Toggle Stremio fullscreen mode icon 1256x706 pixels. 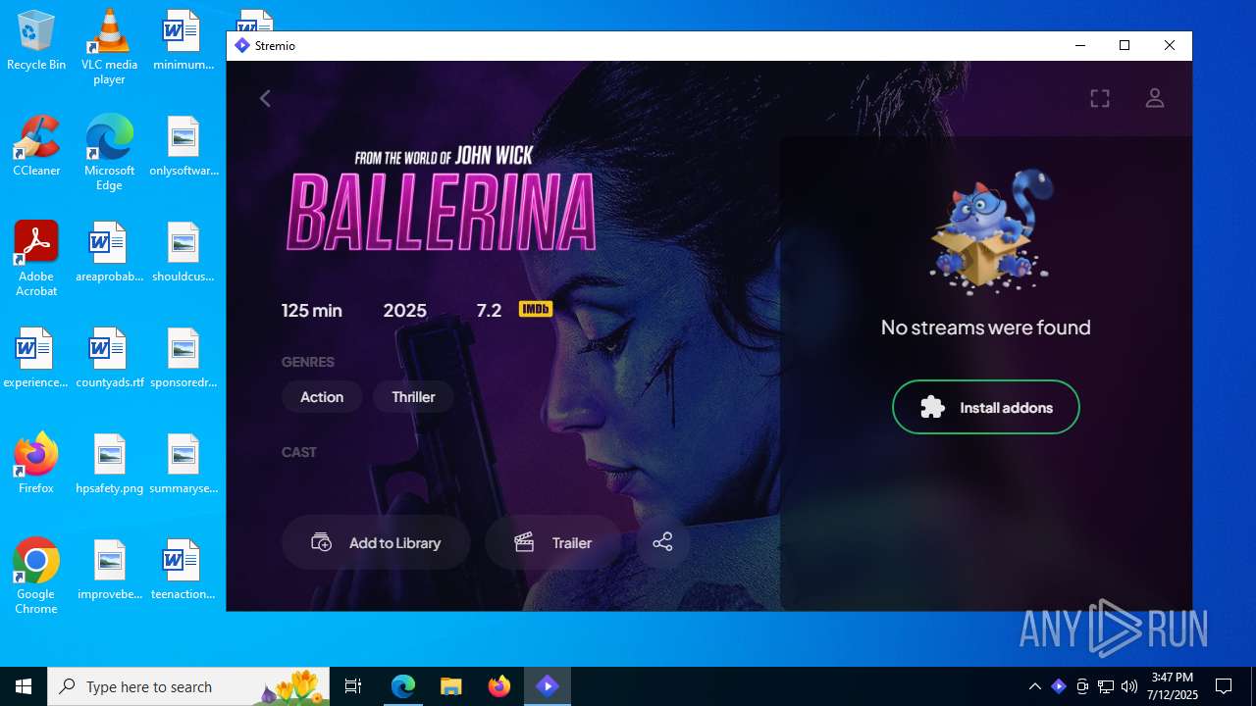coord(1100,98)
